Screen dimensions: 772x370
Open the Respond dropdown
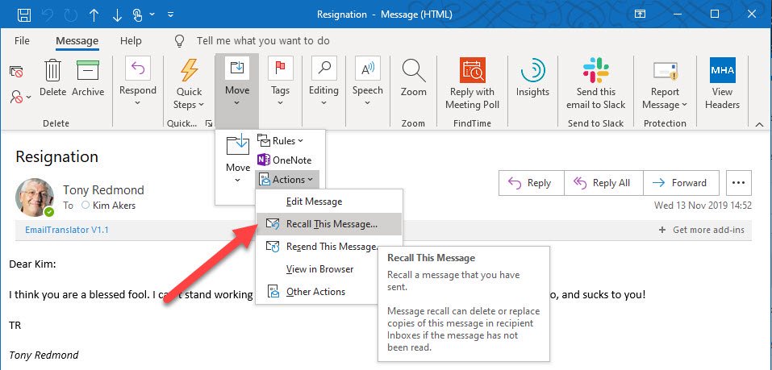[x=137, y=81]
